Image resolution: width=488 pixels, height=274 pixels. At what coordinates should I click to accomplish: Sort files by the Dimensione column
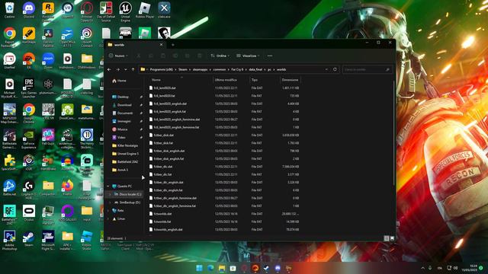(x=290, y=80)
